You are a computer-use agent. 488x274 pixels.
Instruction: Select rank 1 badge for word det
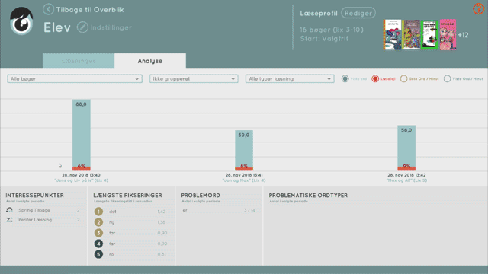tap(98, 212)
